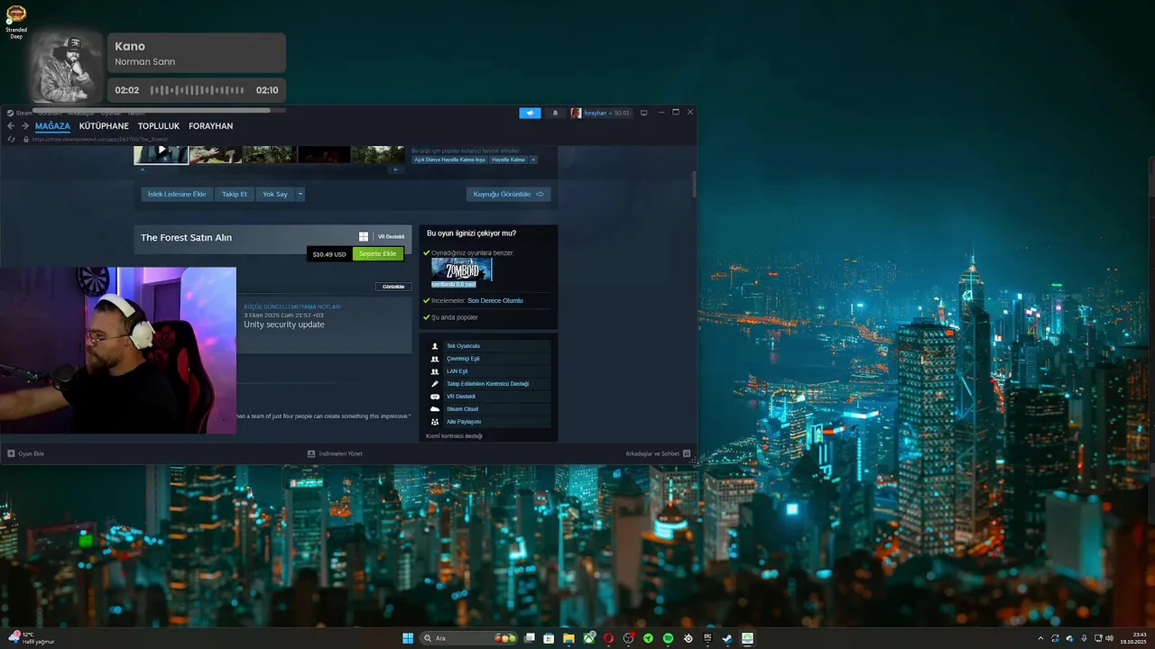Click the LAN Eşli players icon
The image size is (1155, 649).
pos(435,371)
